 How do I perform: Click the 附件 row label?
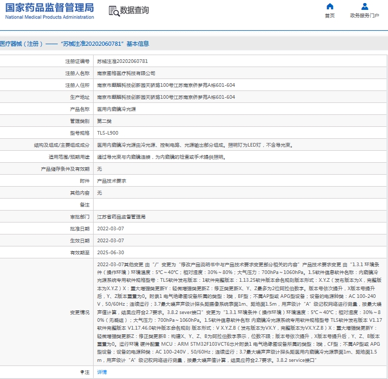pos(85,181)
